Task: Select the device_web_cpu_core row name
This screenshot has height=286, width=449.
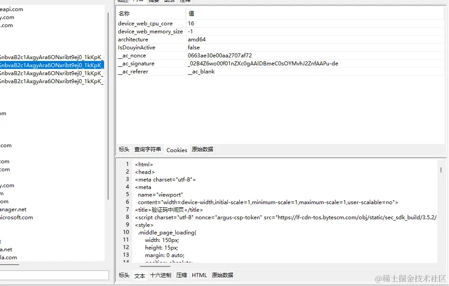Action: (x=145, y=24)
